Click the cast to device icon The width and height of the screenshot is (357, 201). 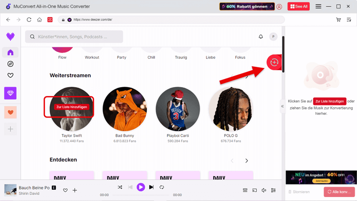254,190
